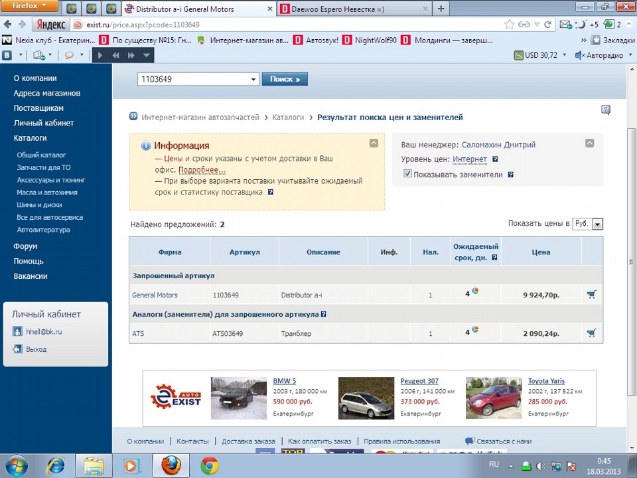Open the Доставка заказа footer link

coord(248,441)
